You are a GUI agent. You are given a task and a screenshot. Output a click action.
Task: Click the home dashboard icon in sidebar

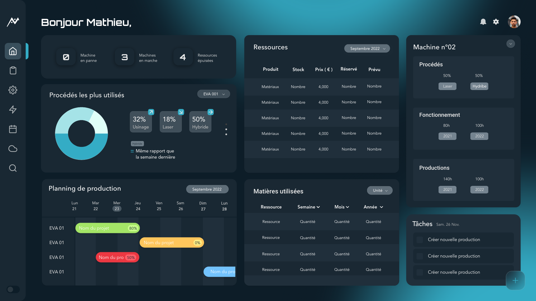(13, 51)
